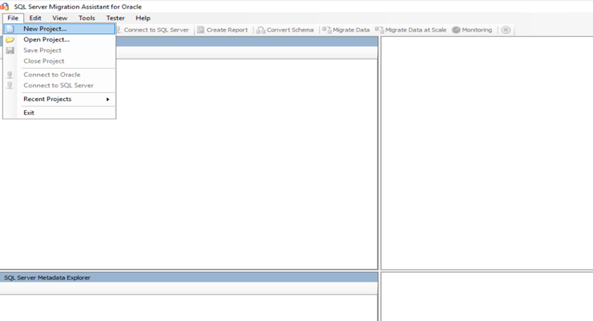Click the round stop icon in toolbar
This screenshot has width=593, height=321.
click(505, 30)
